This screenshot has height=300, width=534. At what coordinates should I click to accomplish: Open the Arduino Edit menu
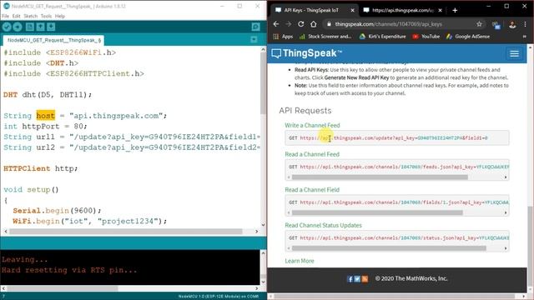17,16
